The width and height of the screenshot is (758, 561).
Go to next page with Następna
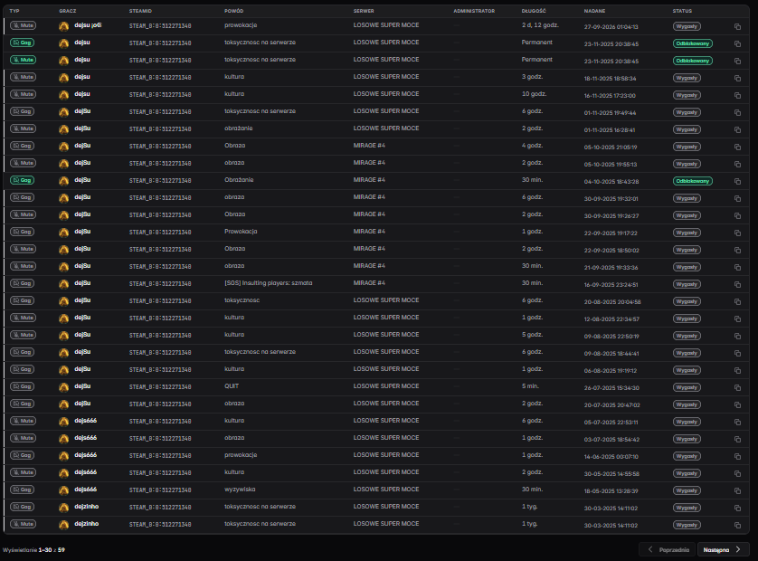(723, 549)
